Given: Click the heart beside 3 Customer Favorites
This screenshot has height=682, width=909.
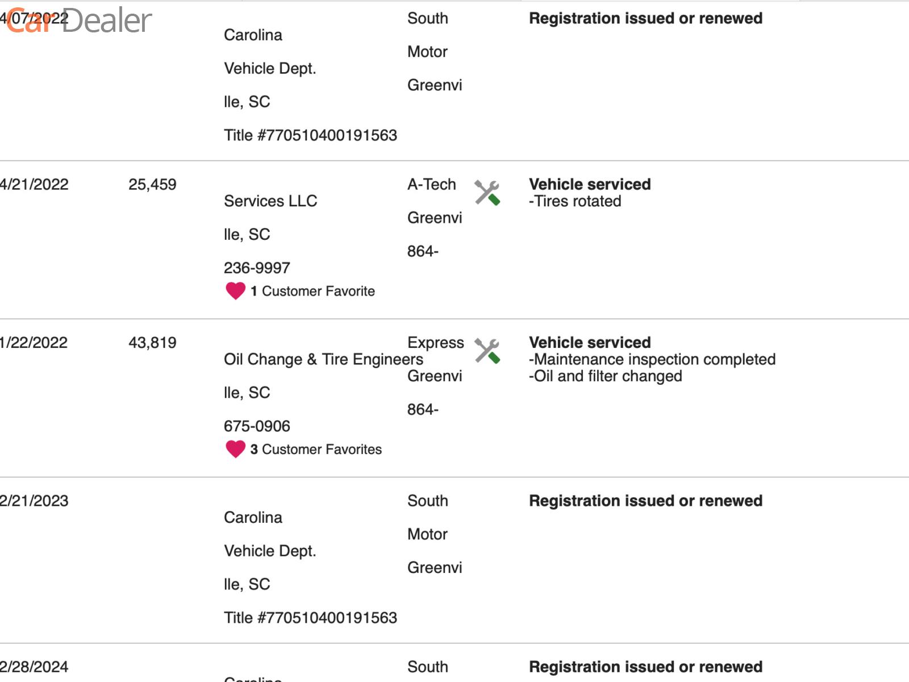Looking at the screenshot, I should (235, 449).
